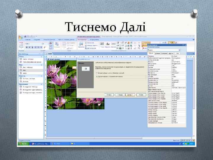The image size is (213, 160).
Task: Click the Office button logo
Action: (21, 37)
